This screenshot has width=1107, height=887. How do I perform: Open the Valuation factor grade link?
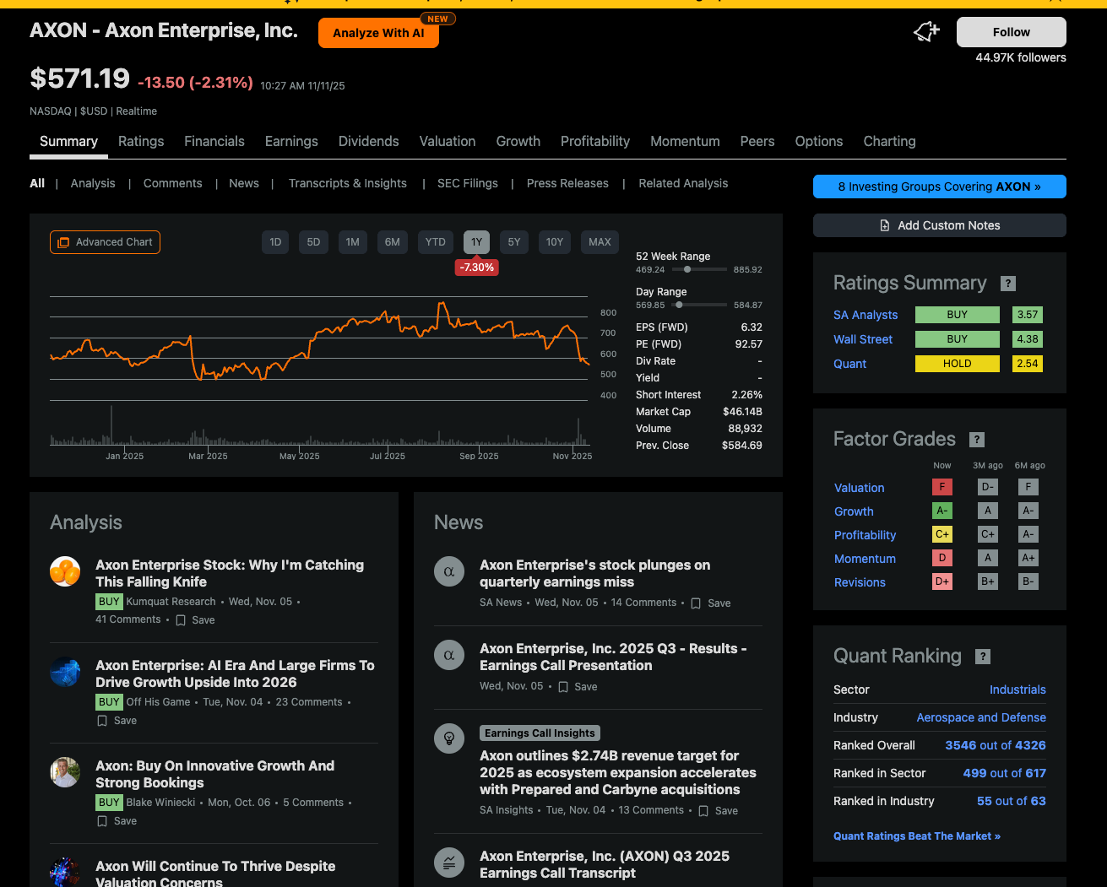coord(860,488)
